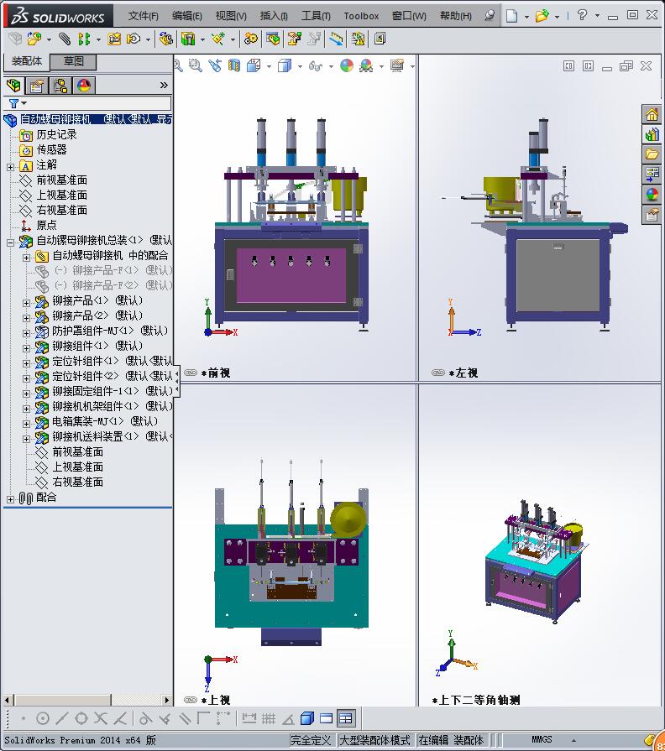Open the File Explorer task pane folder icon
Image resolution: width=665 pixels, height=751 pixels.
pyautogui.click(x=652, y=154)
